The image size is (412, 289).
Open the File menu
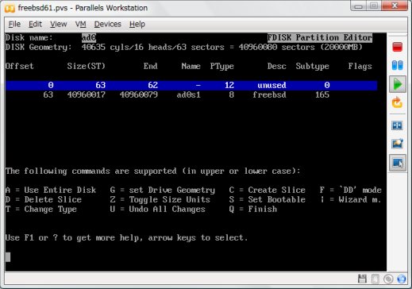(x=14, y=25)
